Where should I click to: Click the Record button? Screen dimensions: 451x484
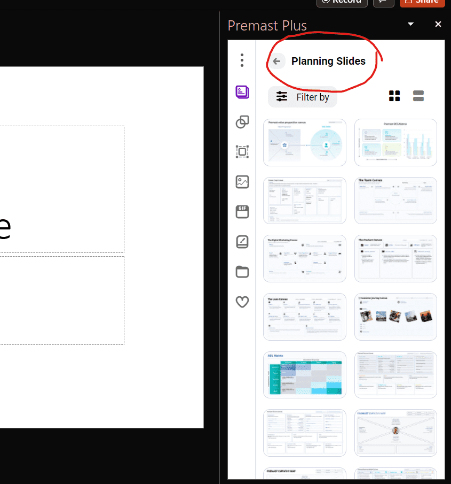(x=342, y=2)
